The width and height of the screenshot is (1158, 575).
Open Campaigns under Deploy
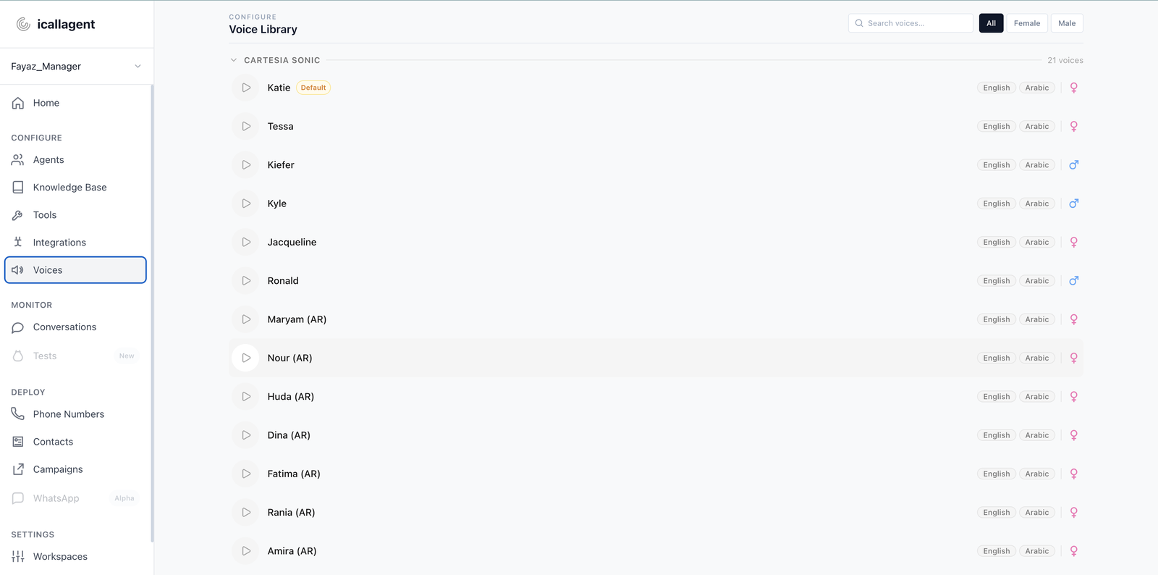pyautogui.click(x=75, y=469)
